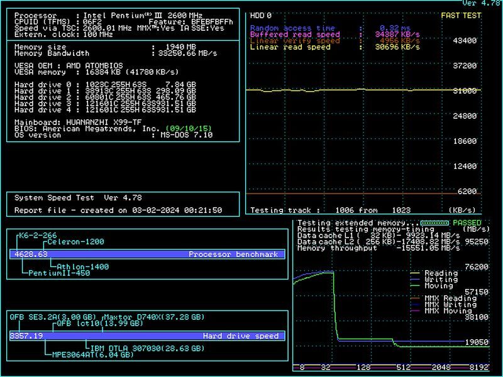The width and height of the screenshot is (503, 377).
Task: Select the Processor Intel Pentium III line
Action: coord(108,15)
